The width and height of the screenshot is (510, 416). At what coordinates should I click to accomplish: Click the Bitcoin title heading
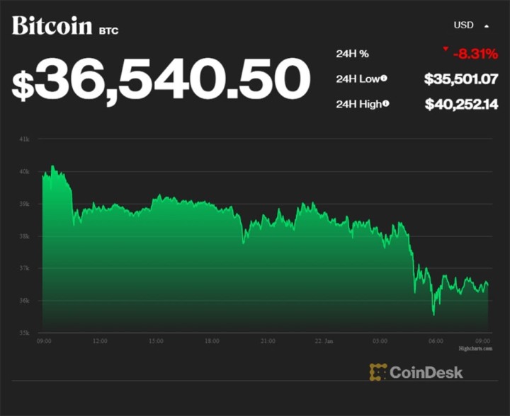[x=52, y=26]
